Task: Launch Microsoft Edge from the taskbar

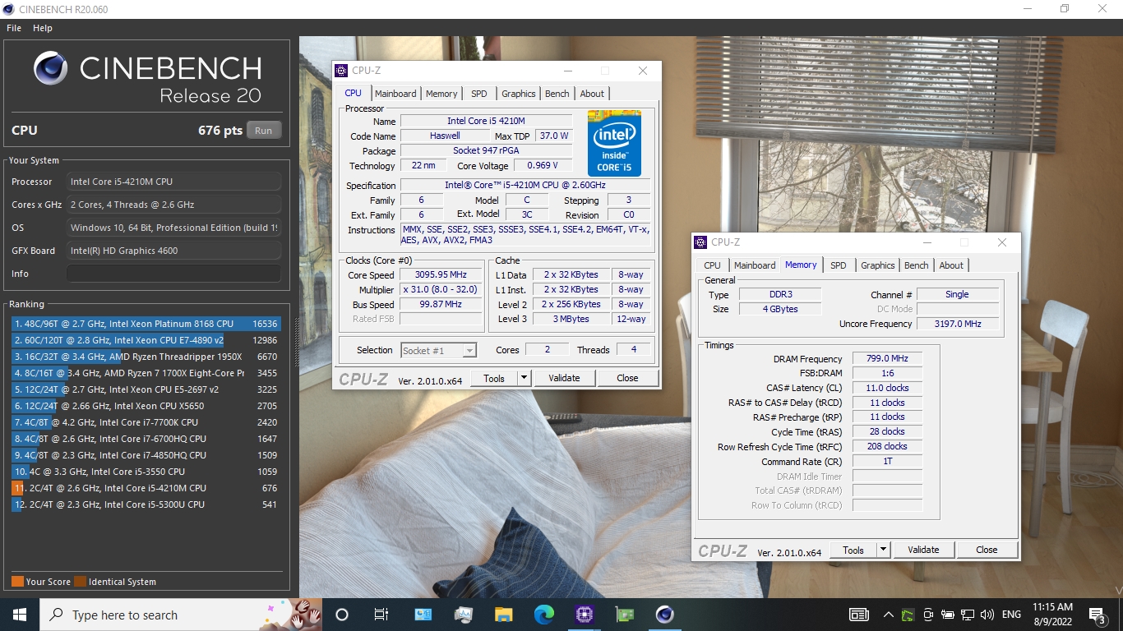Action: pyautogui.click(x=544, y=615)
